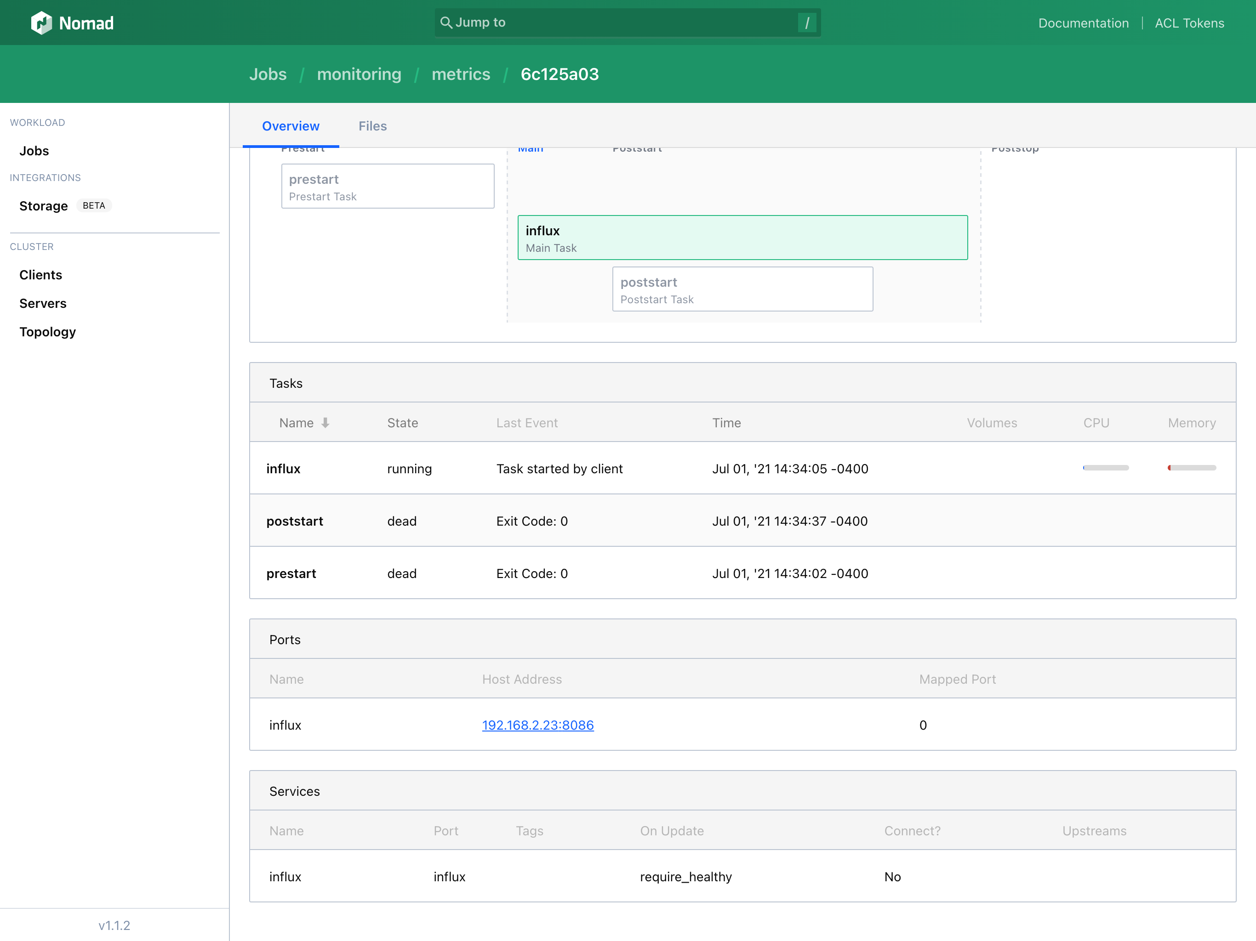Expand the influx main task block
1256x941 pixels.
click(x=742, y=237)
